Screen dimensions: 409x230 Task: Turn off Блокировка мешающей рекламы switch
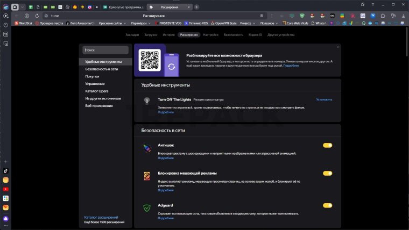327,173
